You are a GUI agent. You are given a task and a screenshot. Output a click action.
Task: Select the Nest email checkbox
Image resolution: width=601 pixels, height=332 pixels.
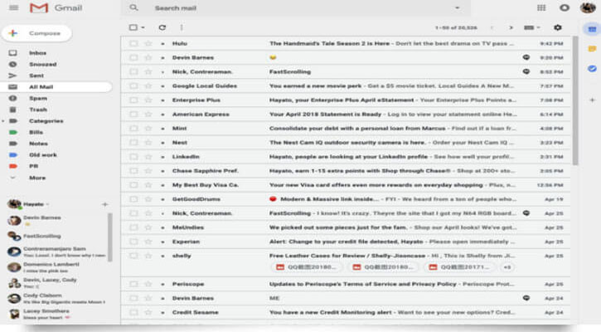tap(133, 143)
